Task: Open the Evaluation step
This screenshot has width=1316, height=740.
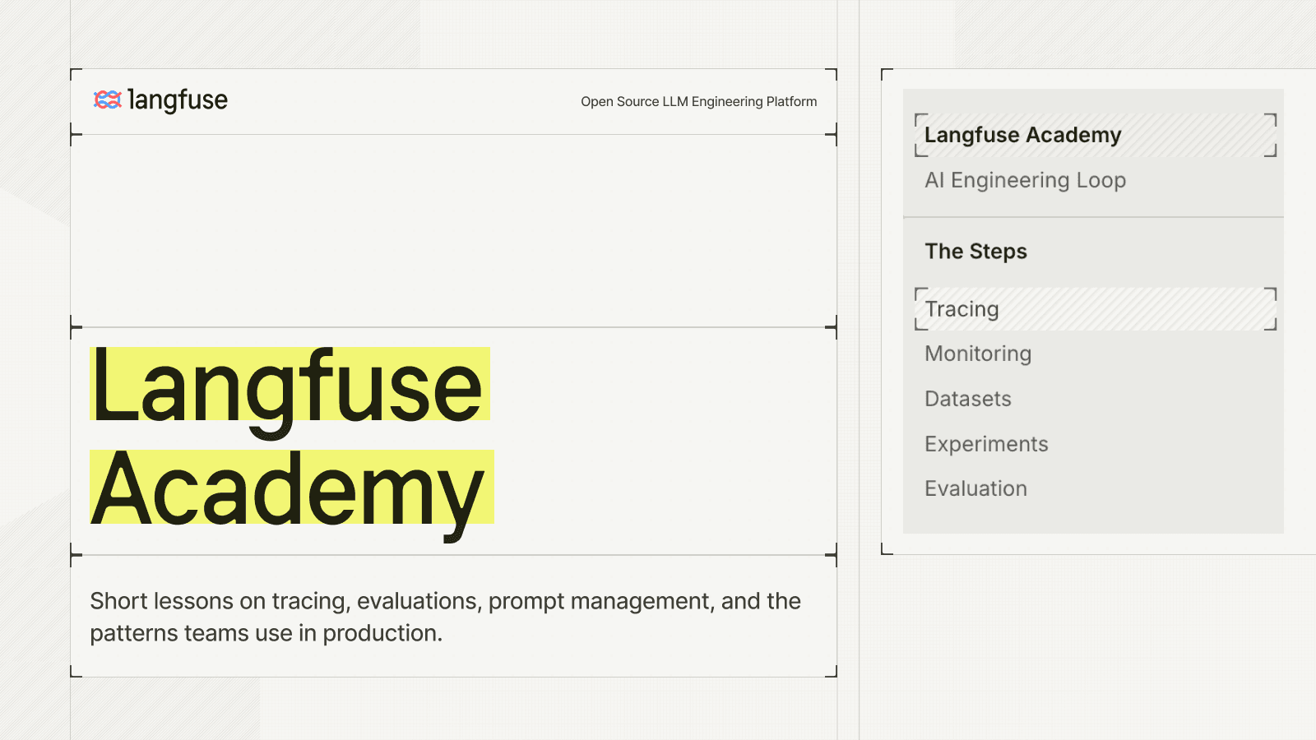Action: tap(975, 488)
